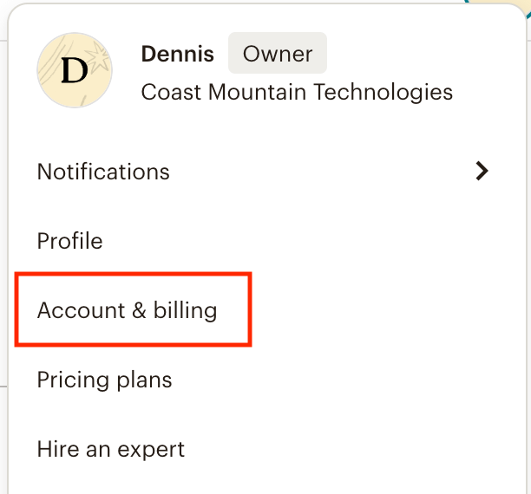This screenshot has width=531, height=494.
Task: Click the right arrow beside Notifications
Action: pyautogui.click(x=482, y=172)
